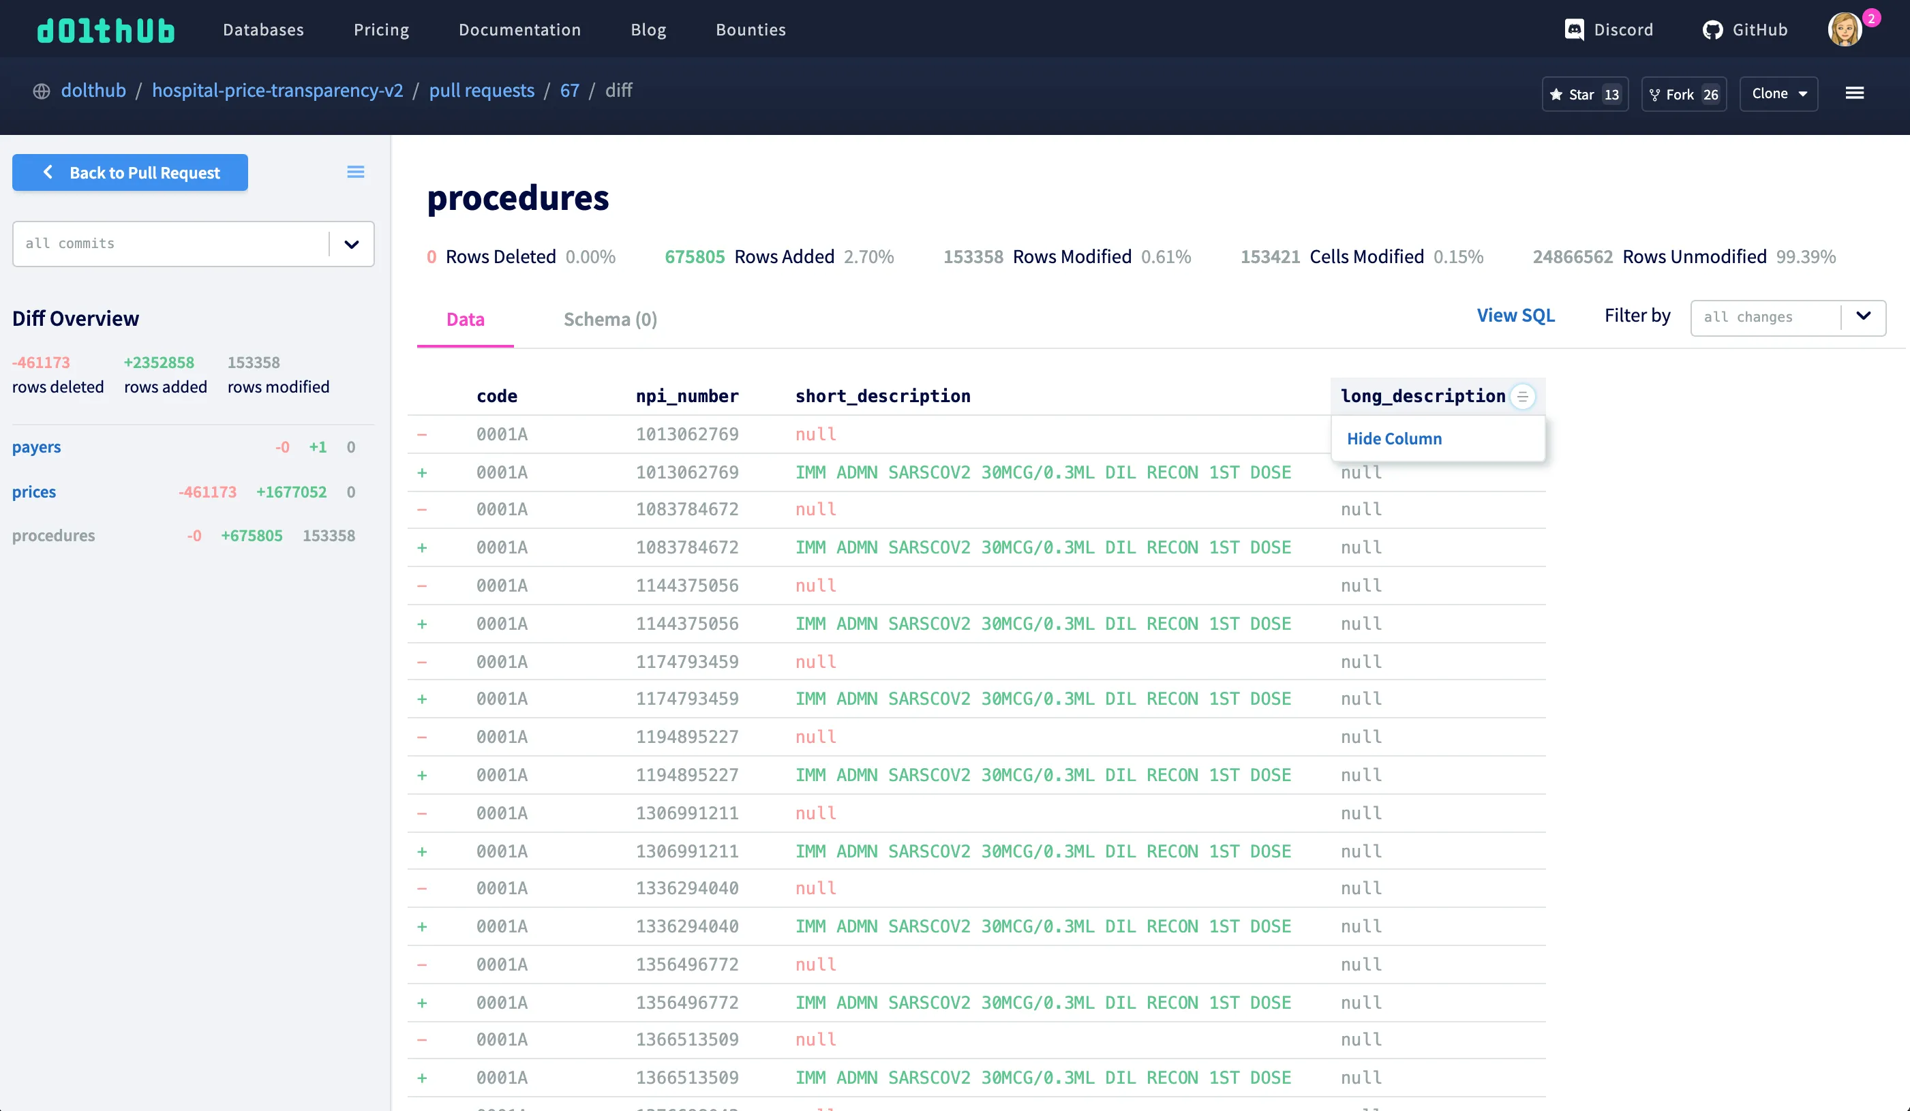Viewport: 1910px width, 1111px height.
Task: Open View SQL
Action: click(1515, 316)
